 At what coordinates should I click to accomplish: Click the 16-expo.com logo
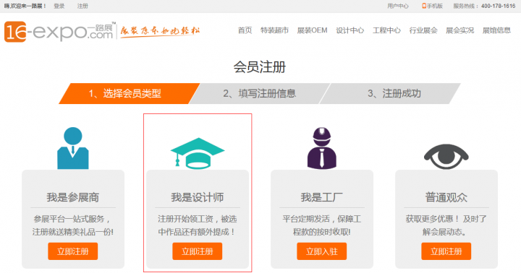point(60,31)
